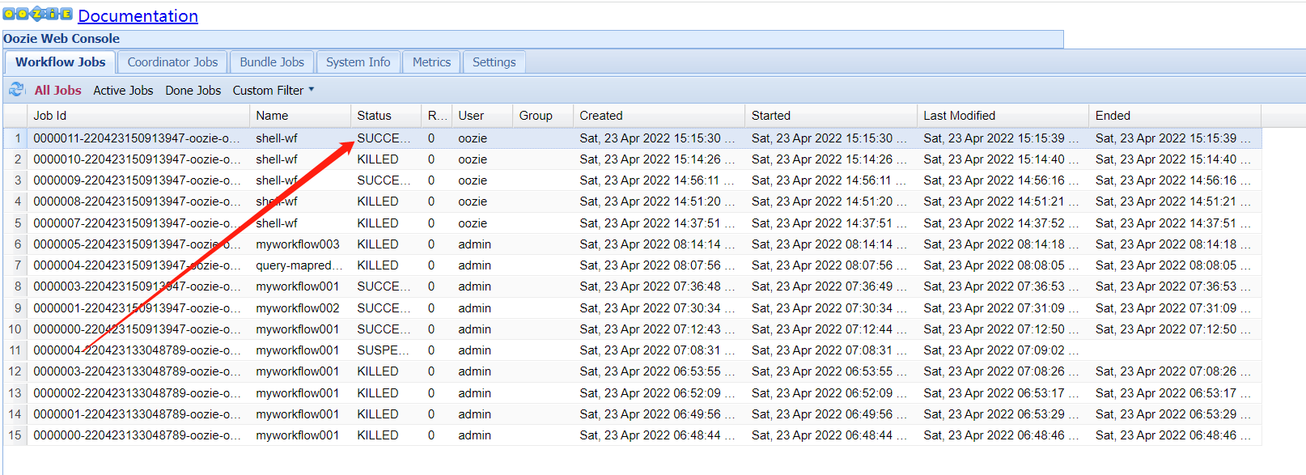This screenshot has width=1306, height=475.
Task: Click the query-mapred name cell
Action: (x=299, y=265)
